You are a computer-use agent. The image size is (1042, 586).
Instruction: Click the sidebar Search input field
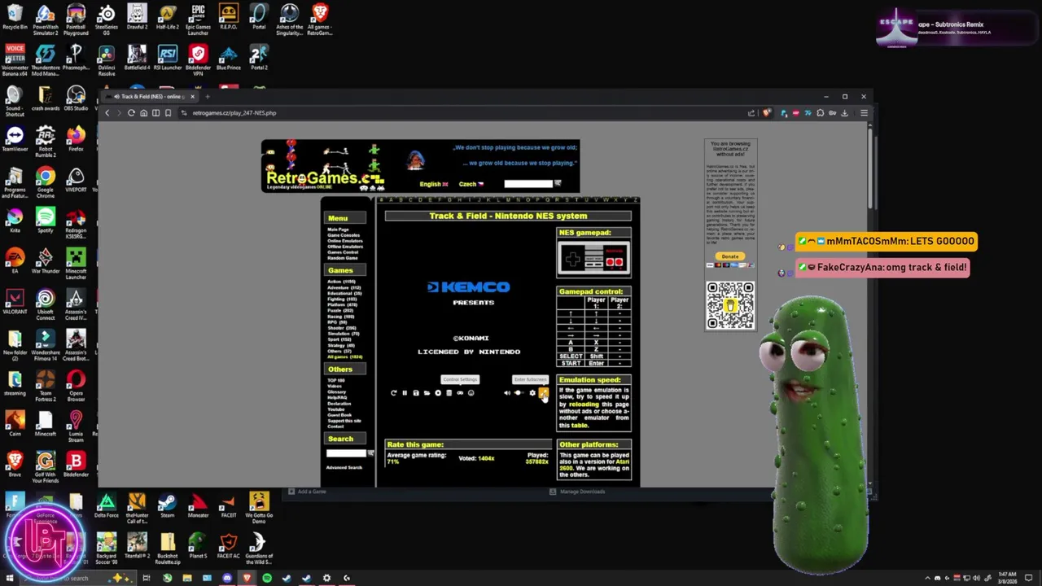point(346,453)
